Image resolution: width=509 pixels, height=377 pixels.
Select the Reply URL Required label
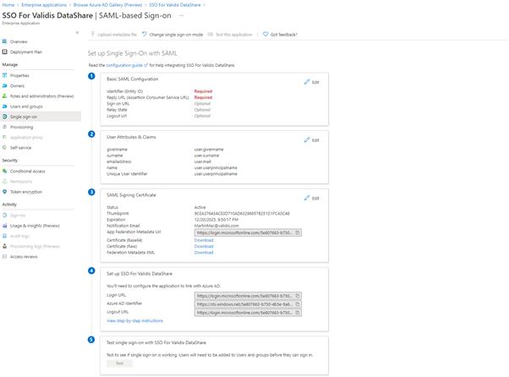[x=203, y=97]
